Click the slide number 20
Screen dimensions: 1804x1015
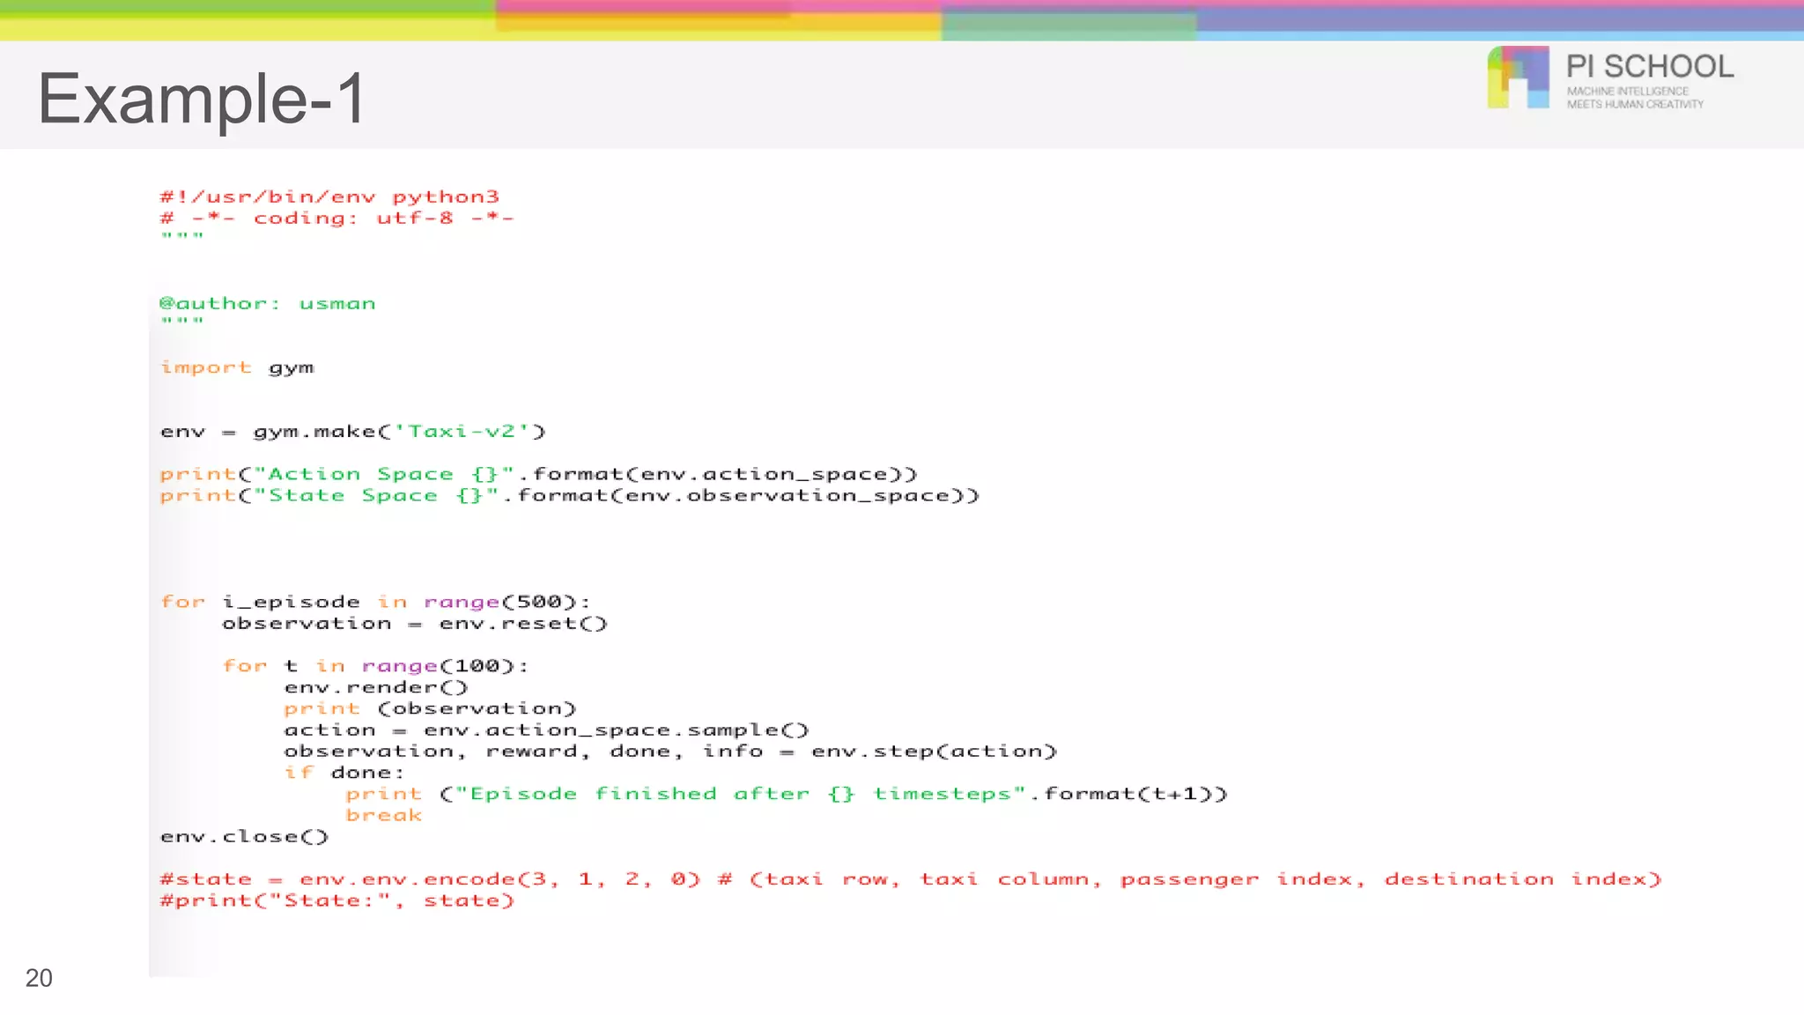[x=39, y=978]
